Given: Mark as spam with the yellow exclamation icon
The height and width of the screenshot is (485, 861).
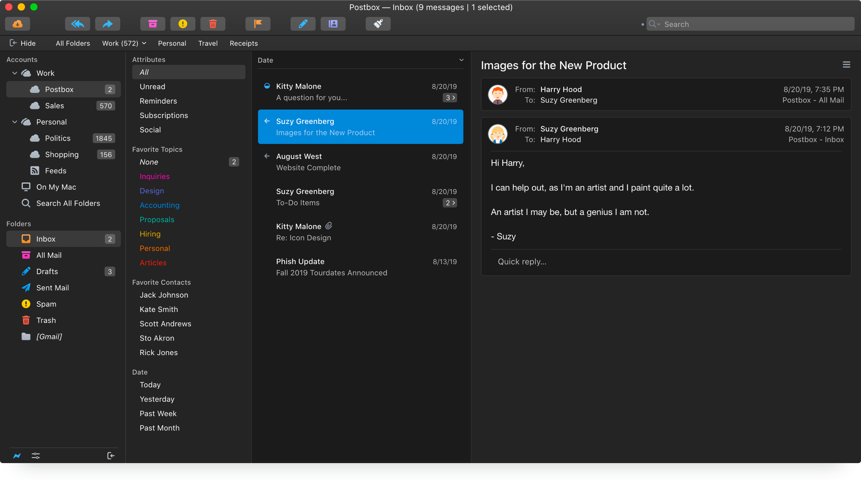Looking at the screenshot, I should click(183, 24).
